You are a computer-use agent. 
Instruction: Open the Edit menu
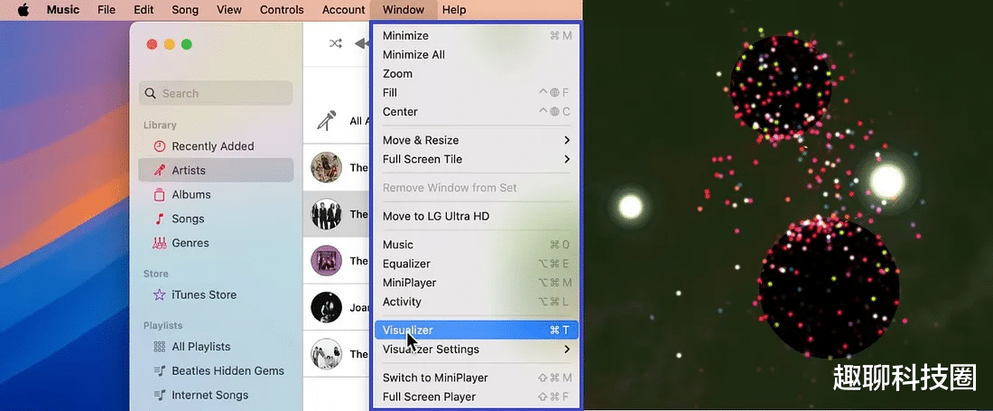[x=144, y=10]
